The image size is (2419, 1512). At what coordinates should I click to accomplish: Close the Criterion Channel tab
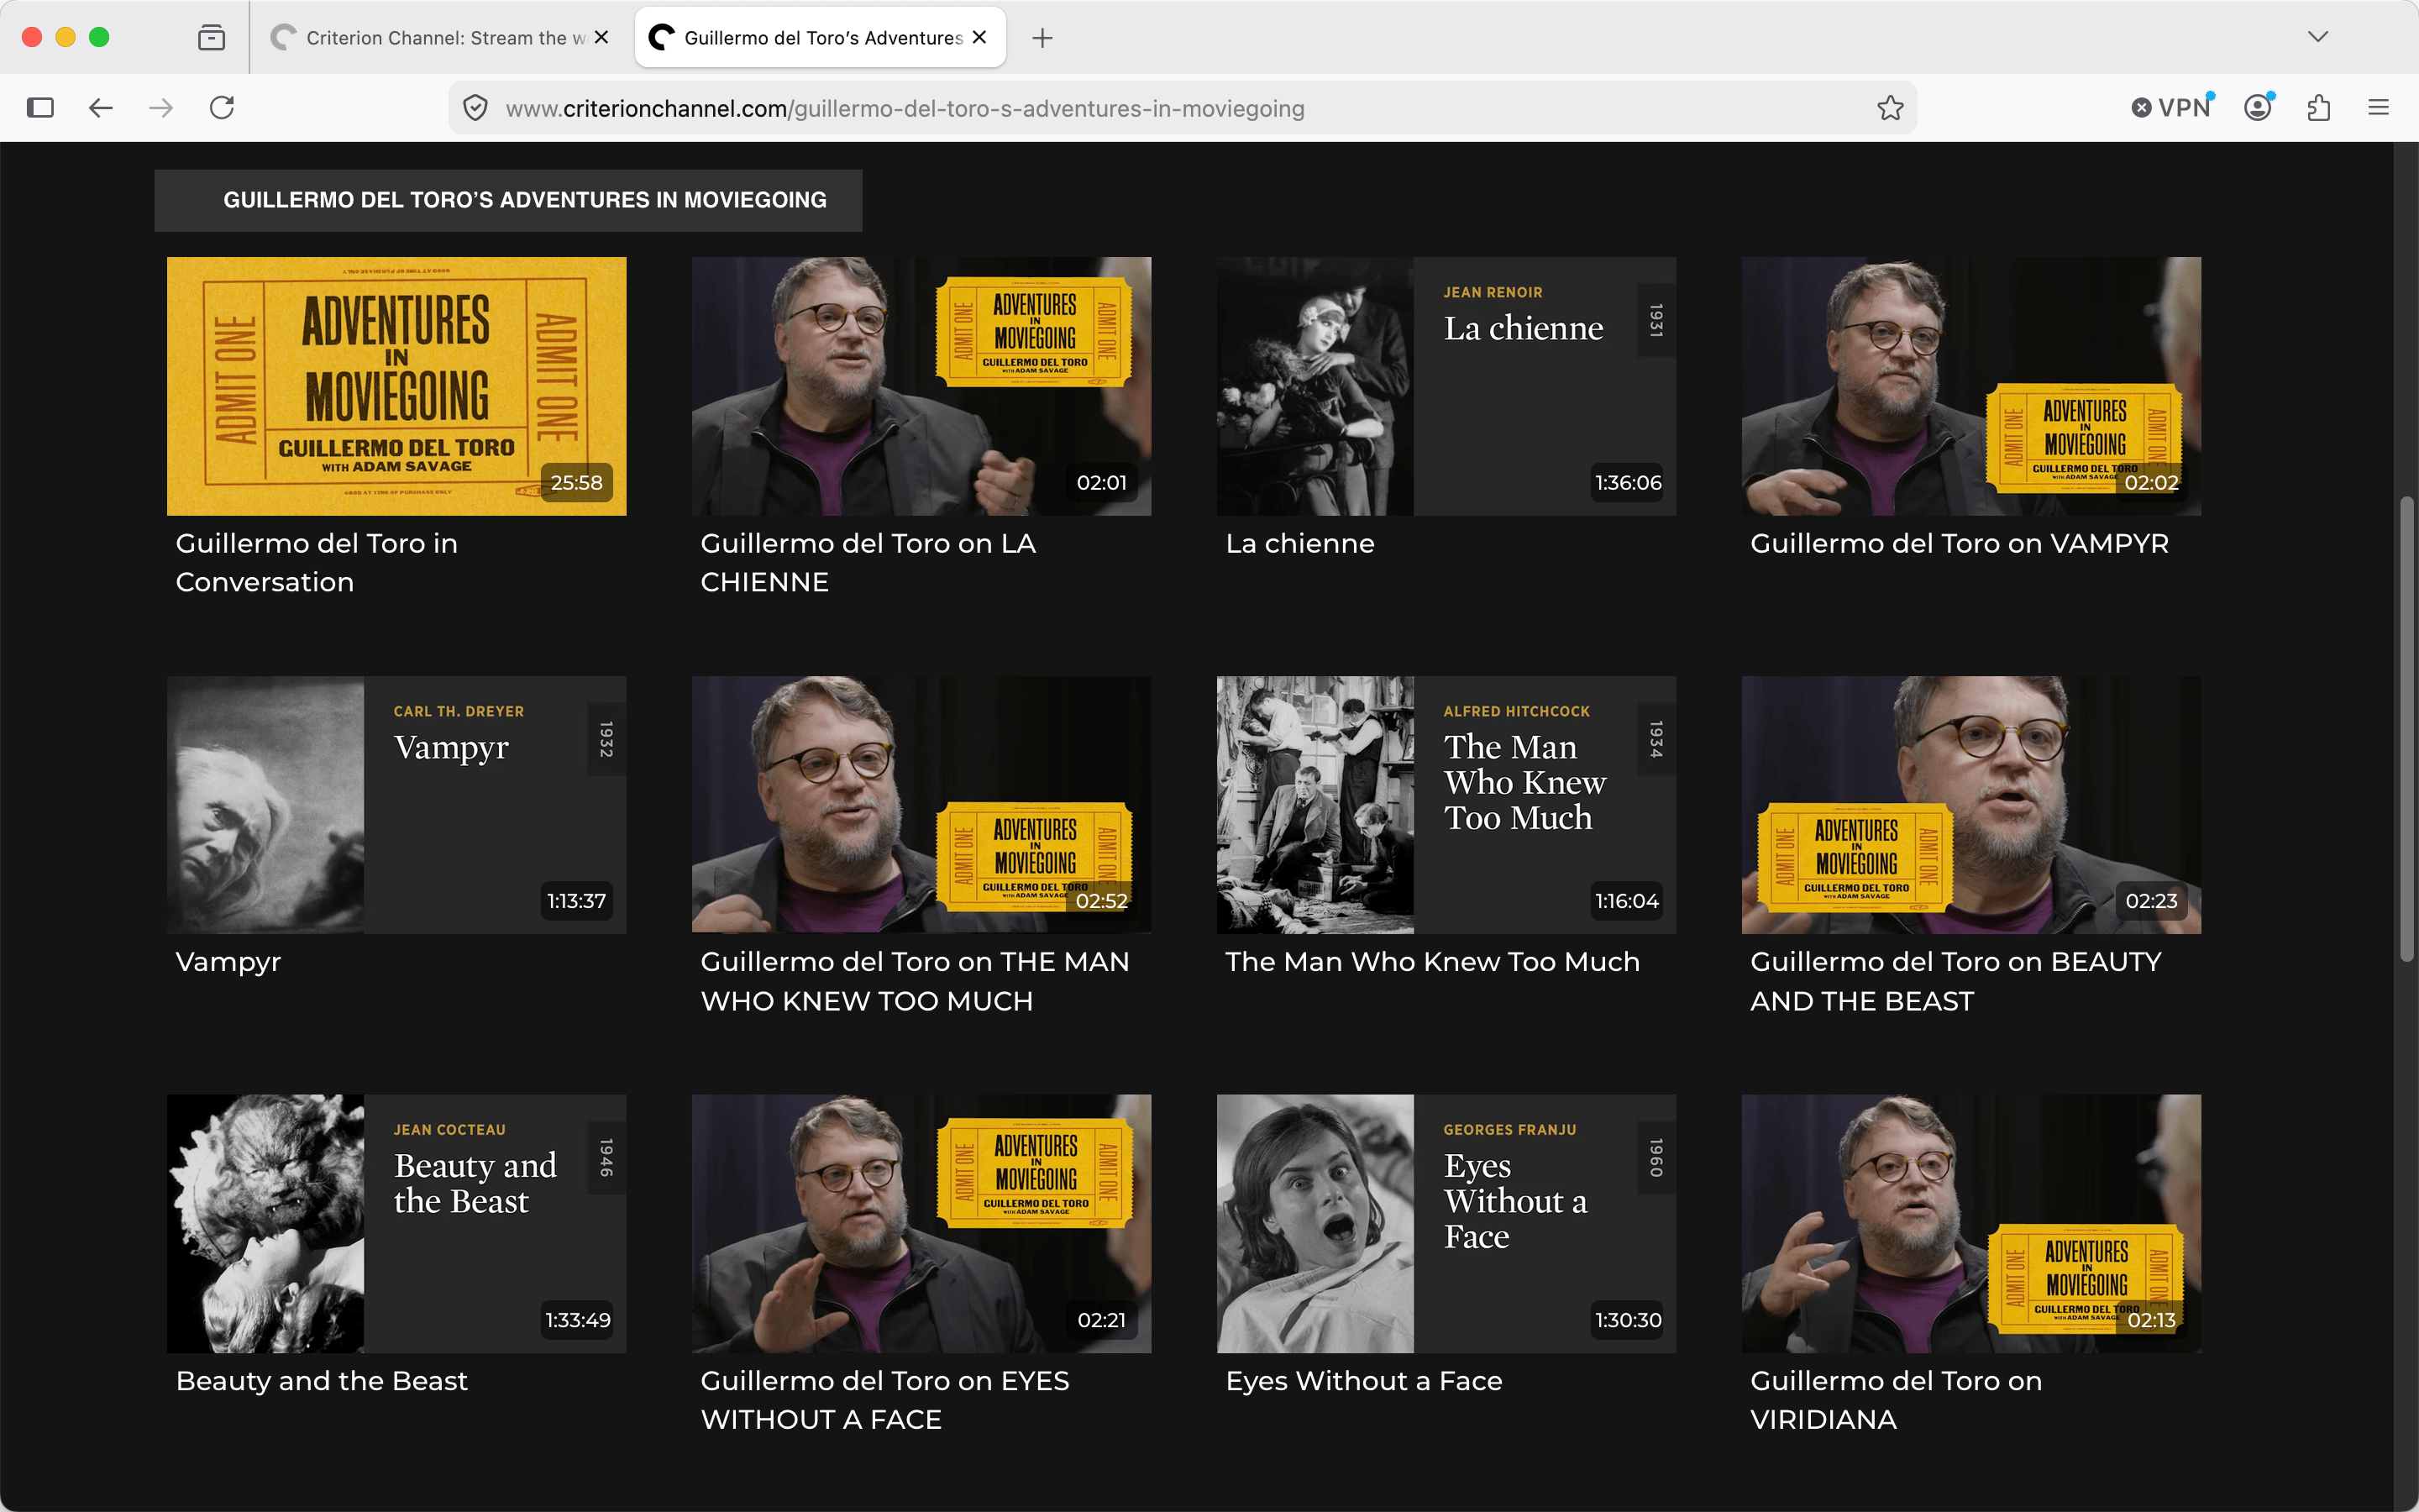(x=601, y=37)
